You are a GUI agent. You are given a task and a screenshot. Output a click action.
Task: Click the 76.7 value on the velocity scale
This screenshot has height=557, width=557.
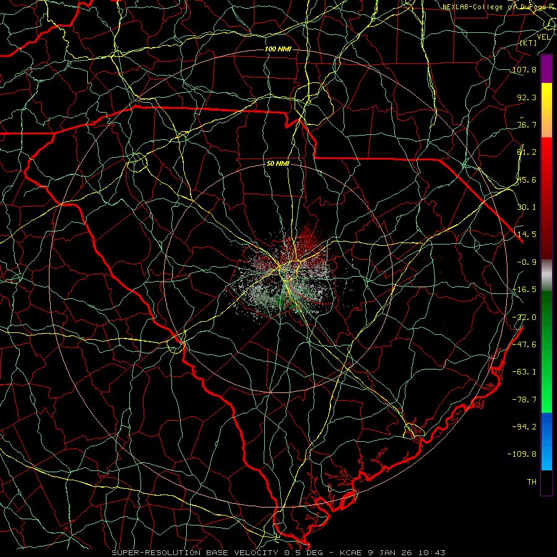point(527,124)
